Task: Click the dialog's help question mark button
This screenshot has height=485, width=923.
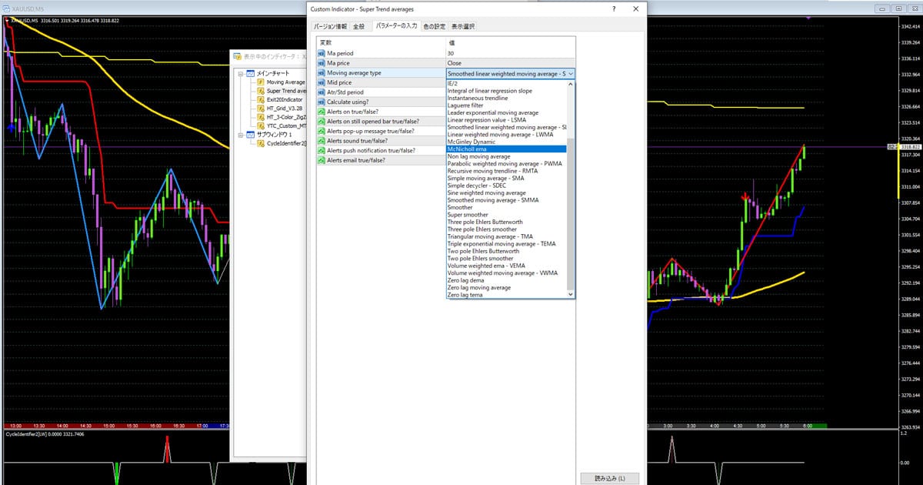Action: click(x=613, y=8)
